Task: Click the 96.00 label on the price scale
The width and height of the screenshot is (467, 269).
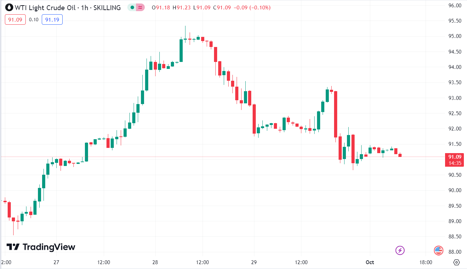Action: coord(455,6)
